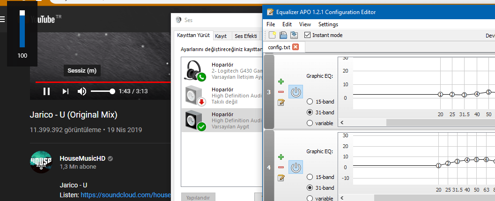Remove filter row 3 with the minus icon
This screenshot has height=201, width=495.
281,92
